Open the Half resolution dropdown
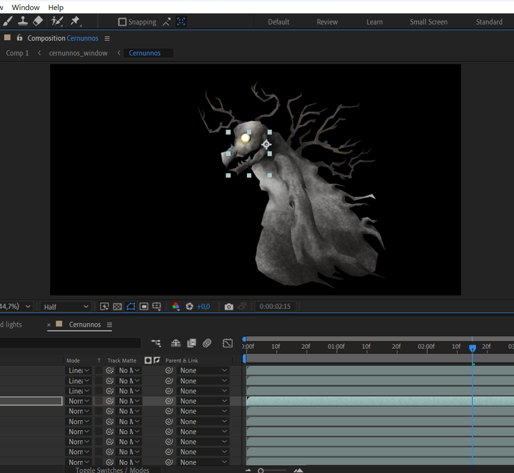The height and width of the screenshot is (473, 514). click(66, 306)
